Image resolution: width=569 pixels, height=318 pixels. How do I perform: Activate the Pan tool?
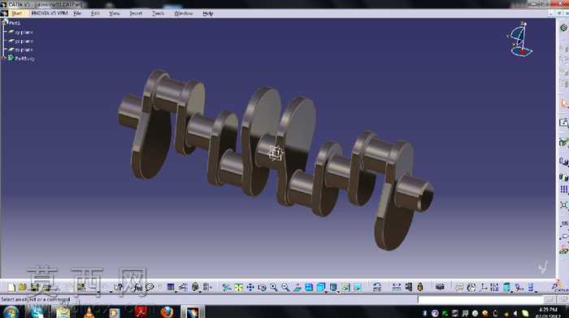coord(250,288)
